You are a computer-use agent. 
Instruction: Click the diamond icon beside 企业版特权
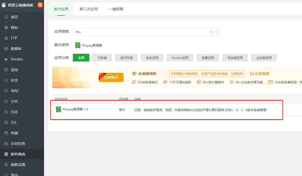[x=134, y=74]
